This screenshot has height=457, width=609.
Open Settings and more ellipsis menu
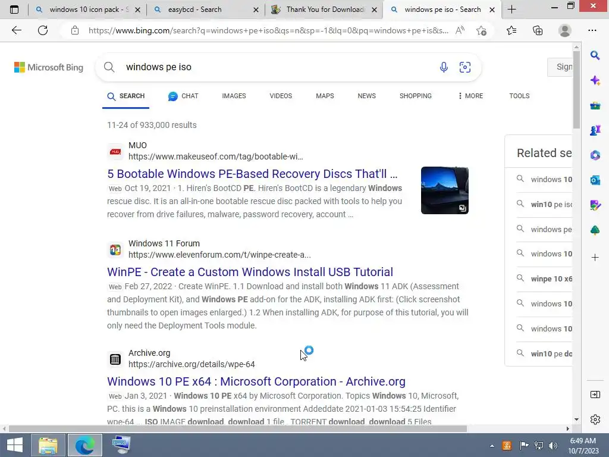click(x=592, y=30)
